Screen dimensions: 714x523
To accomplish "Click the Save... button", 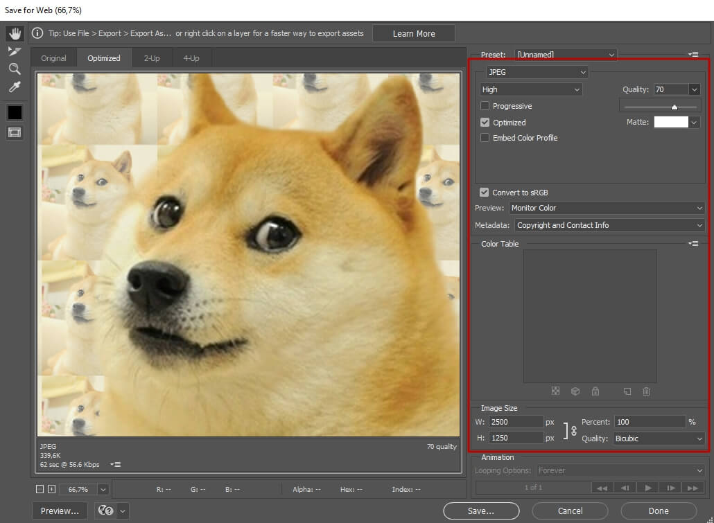I will click(x=481, y=511).
